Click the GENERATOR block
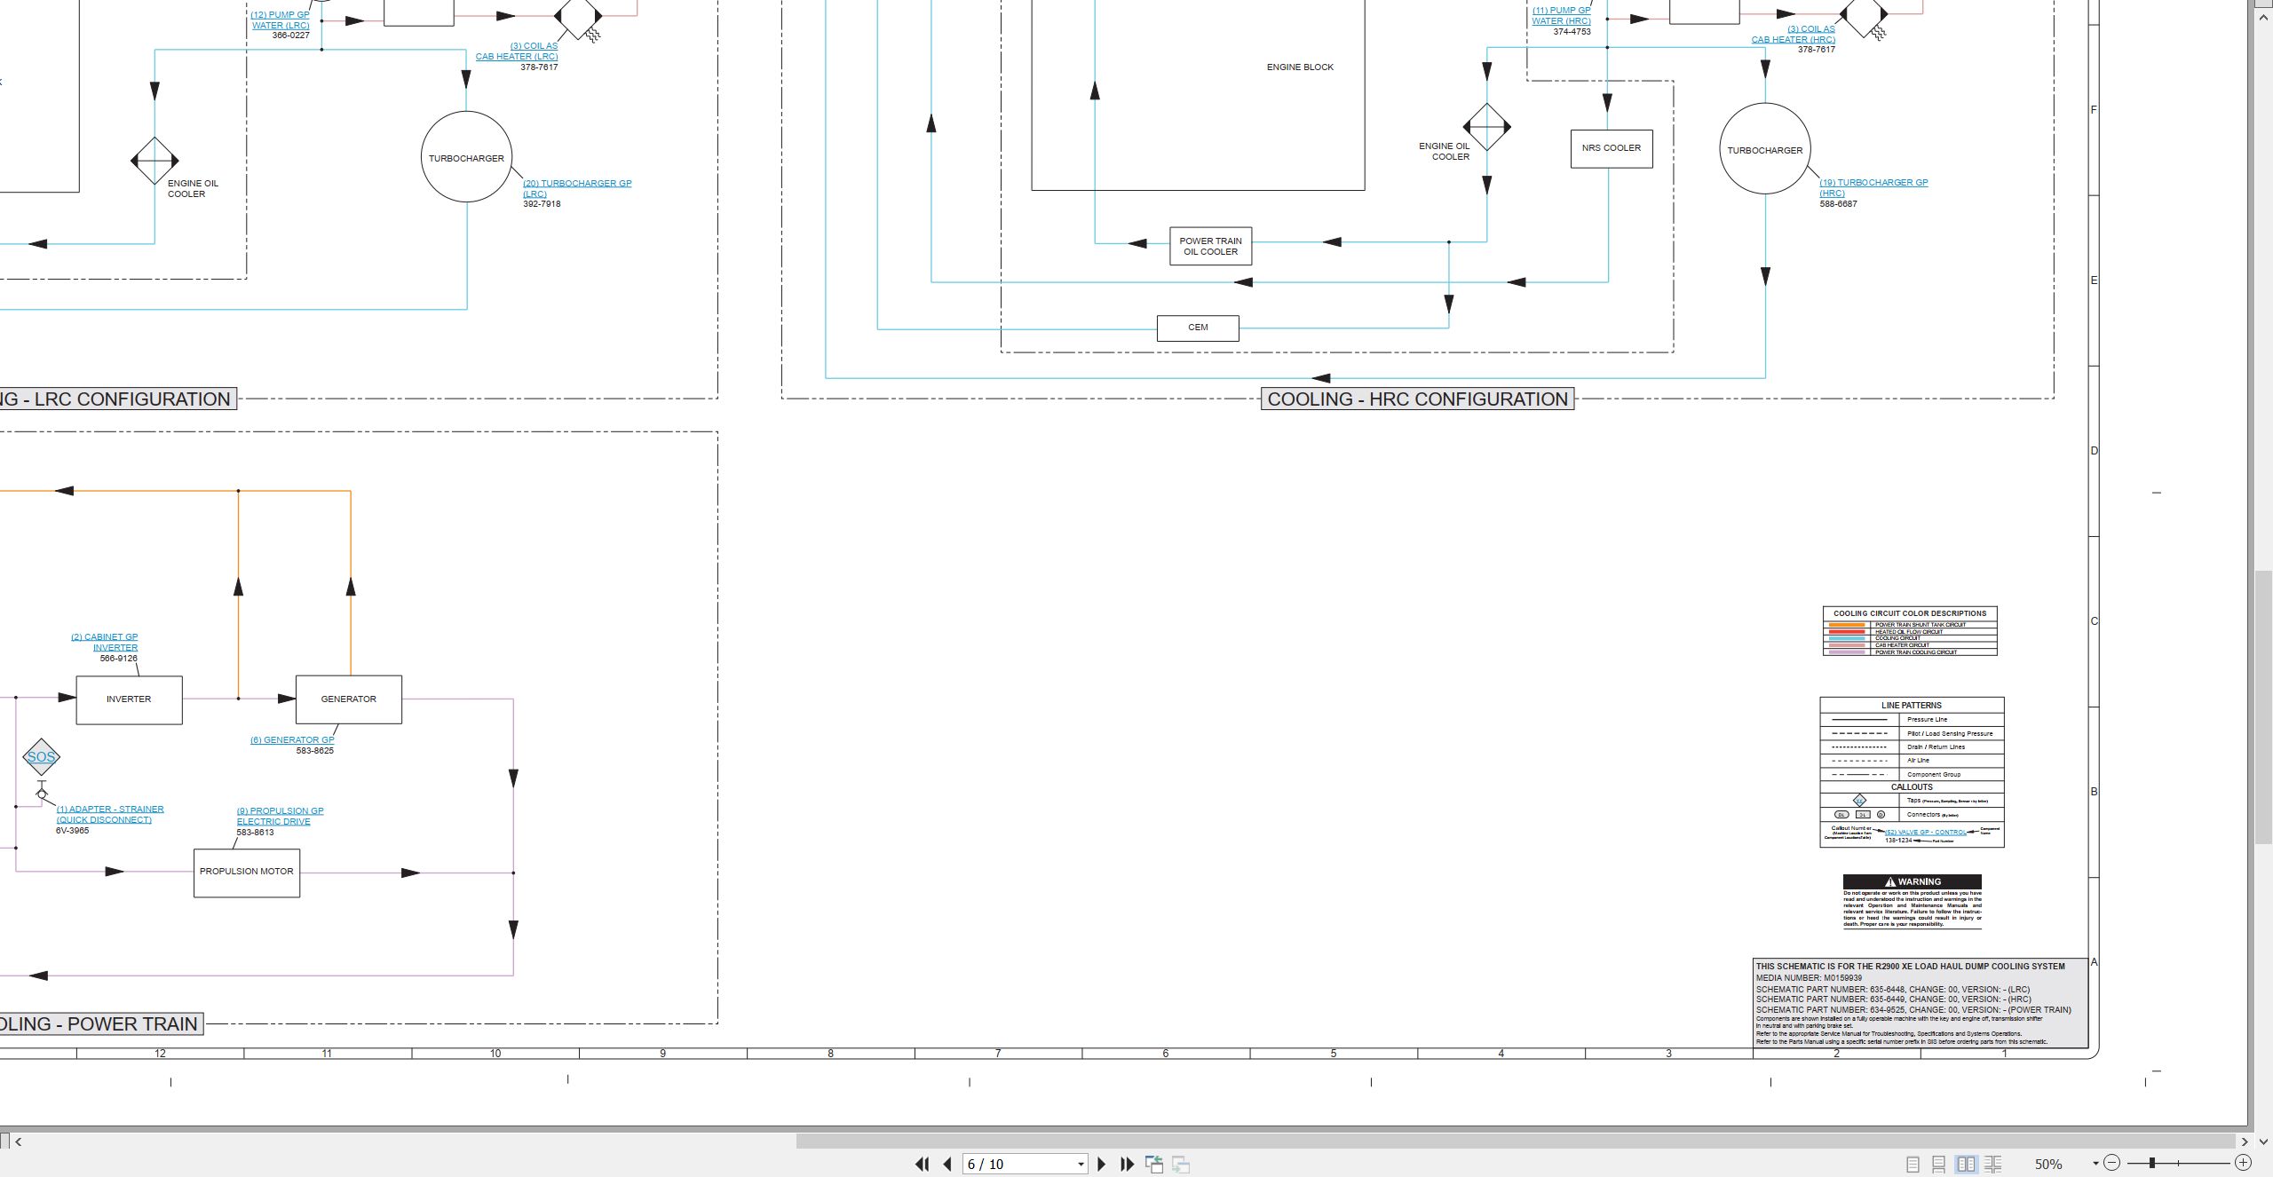The image size is (2273, 1177). tap(349, 699)
